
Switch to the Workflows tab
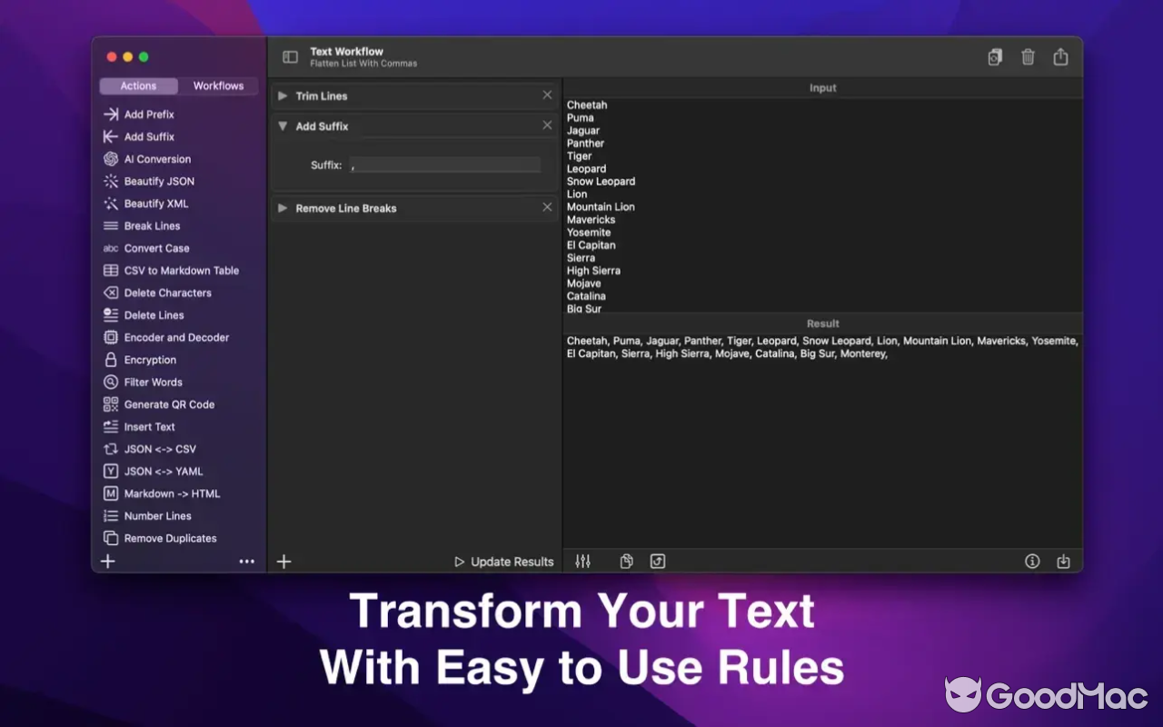click(218, 85)
